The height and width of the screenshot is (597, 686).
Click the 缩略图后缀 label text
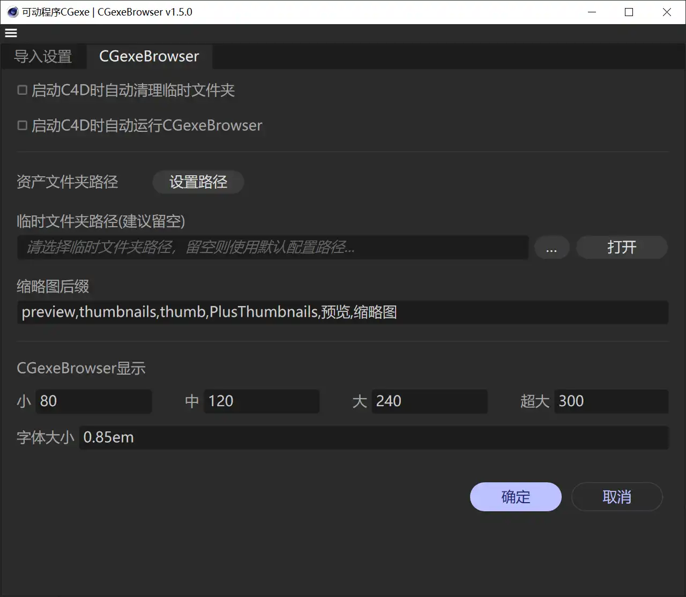pos(53,287)
